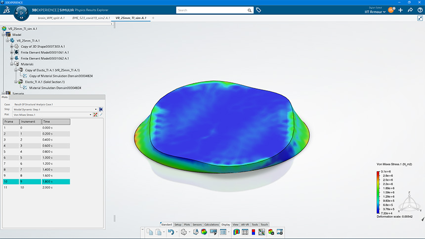
Task: Click the contour plot icon in Display toolbar
Action: [236, 232]
